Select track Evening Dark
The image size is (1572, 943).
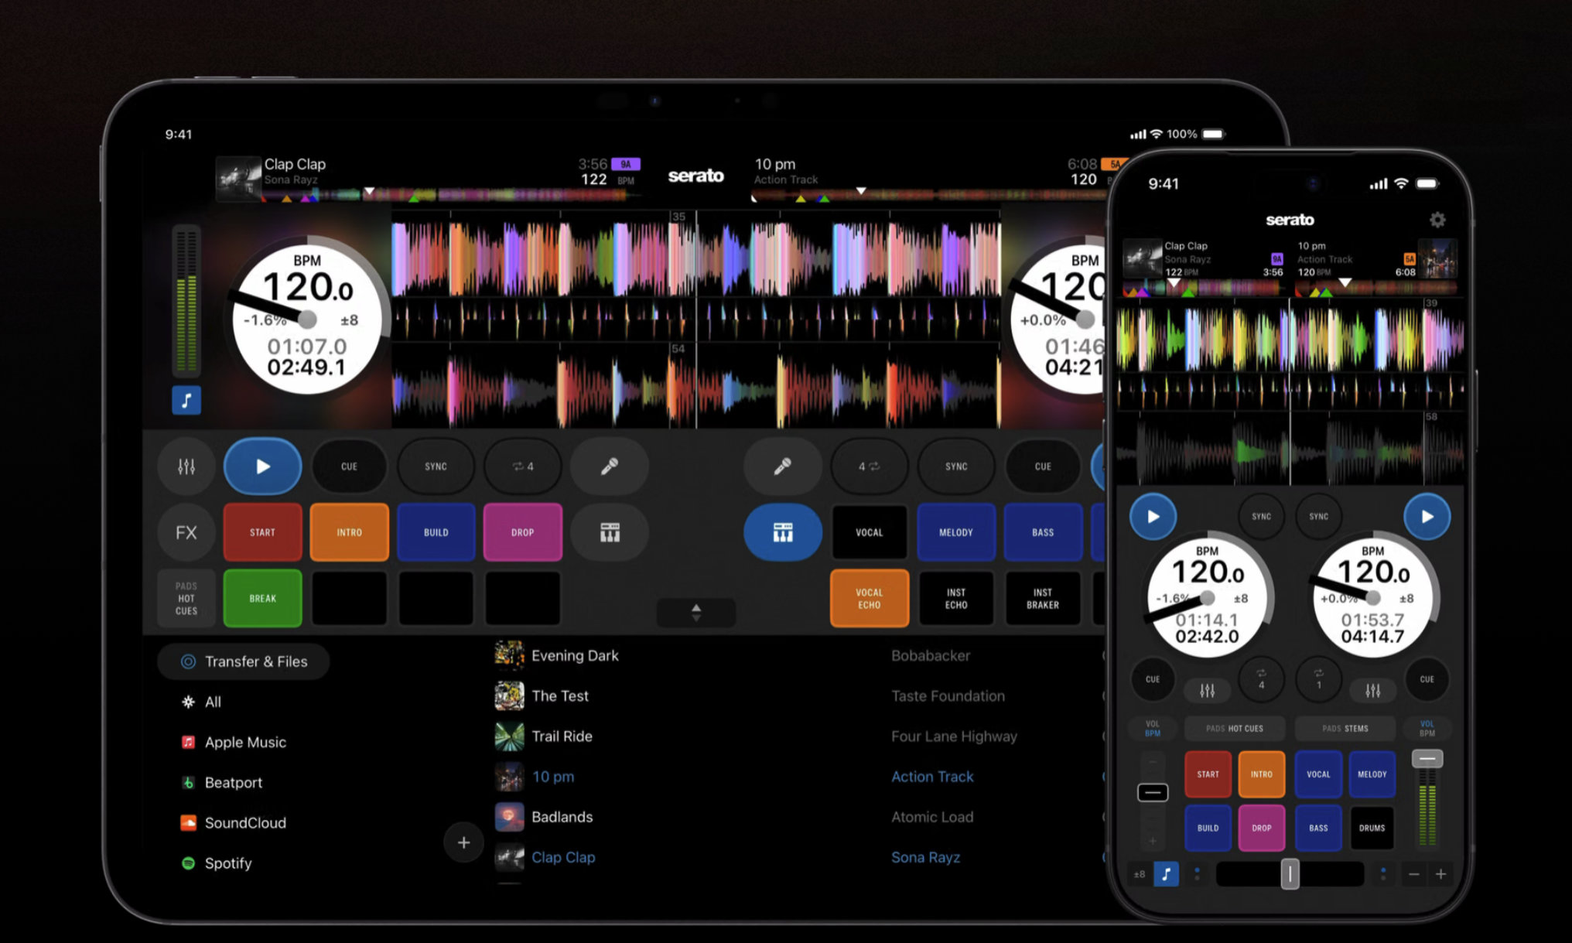[575, 655]
